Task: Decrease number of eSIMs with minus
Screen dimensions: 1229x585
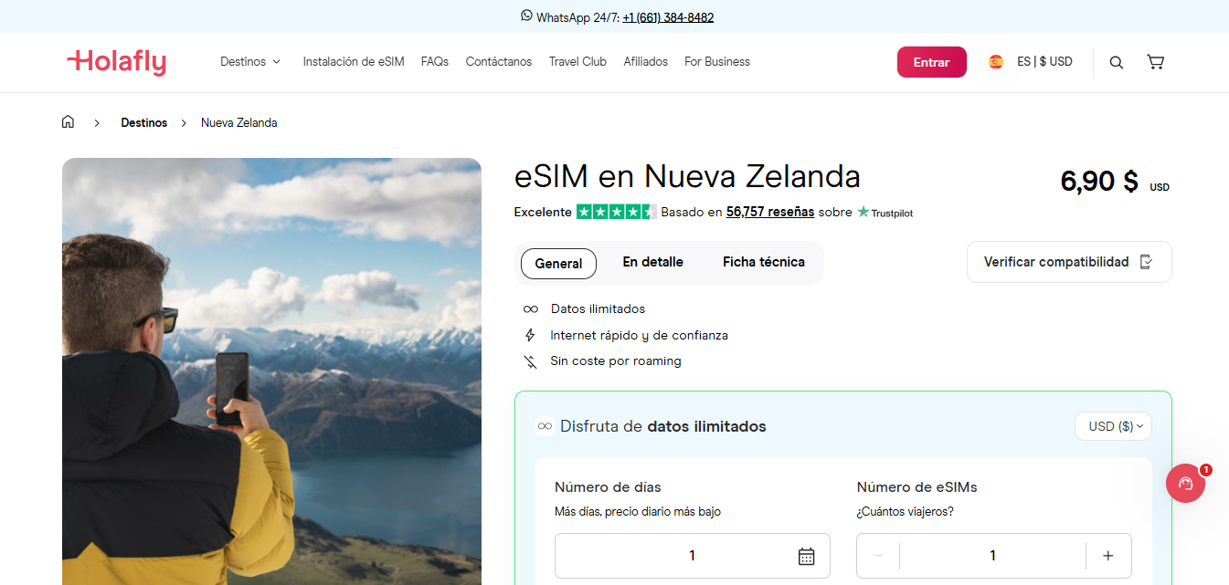Action: click(879, 556)
